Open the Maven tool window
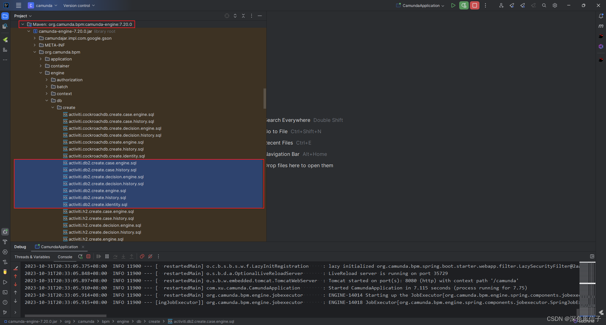 click(x=601, y=26)
